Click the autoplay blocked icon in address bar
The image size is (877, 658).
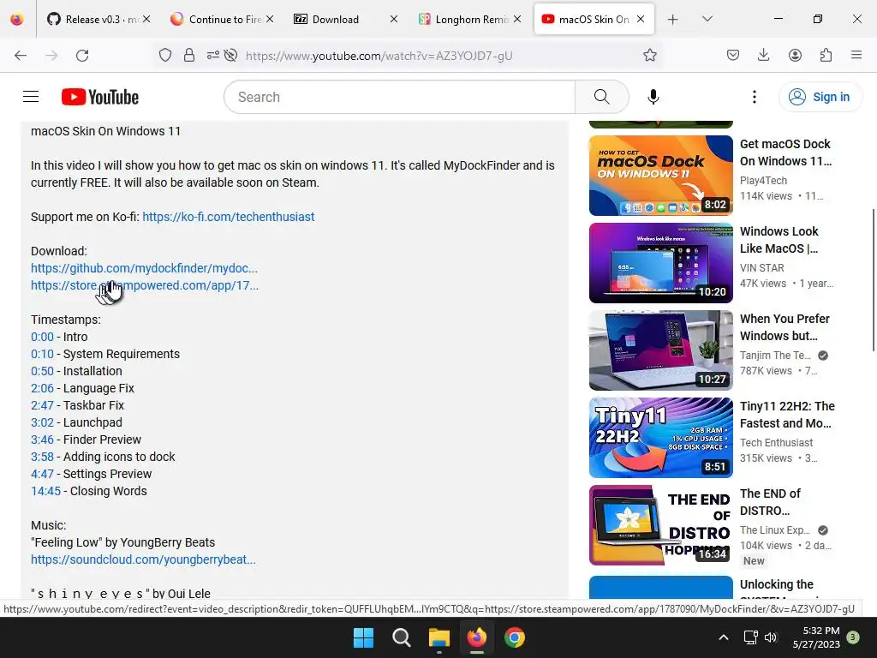click(x=230, y=56)
